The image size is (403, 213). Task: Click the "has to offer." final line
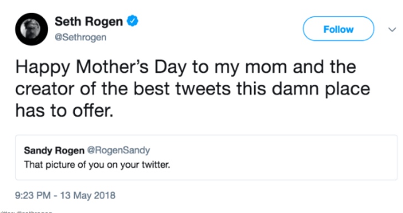(x=64, y=111)
